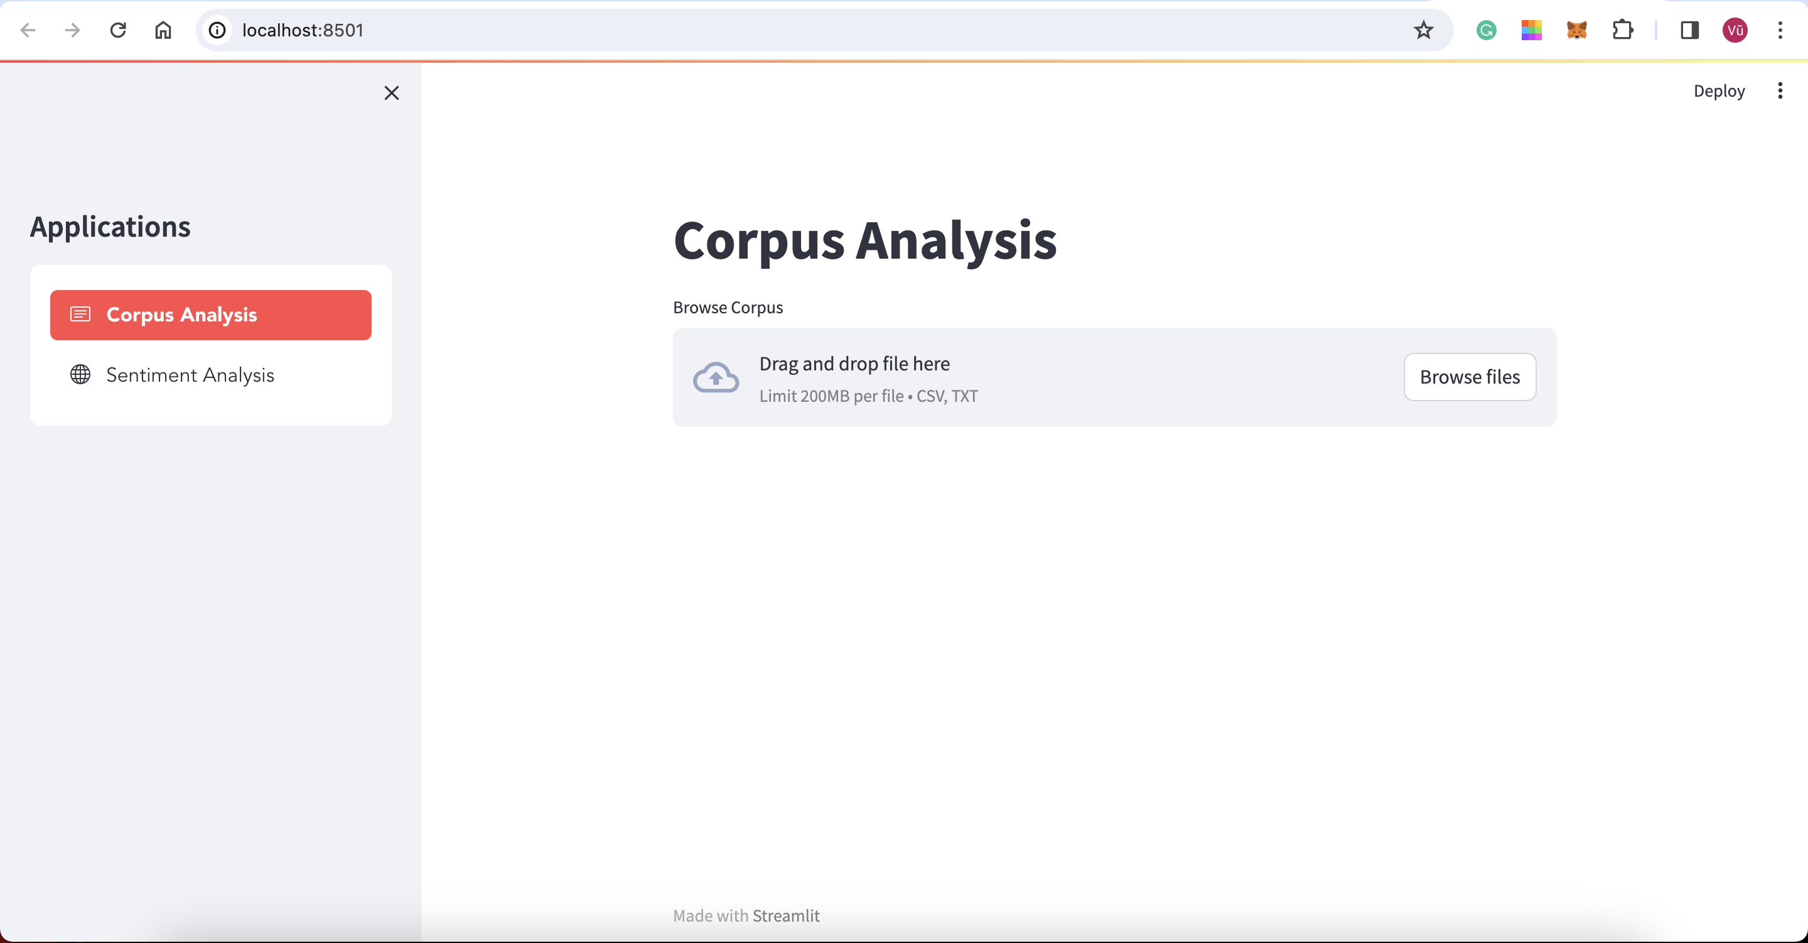Select Corpus Analysis in the sidebar

pos(210,315)
